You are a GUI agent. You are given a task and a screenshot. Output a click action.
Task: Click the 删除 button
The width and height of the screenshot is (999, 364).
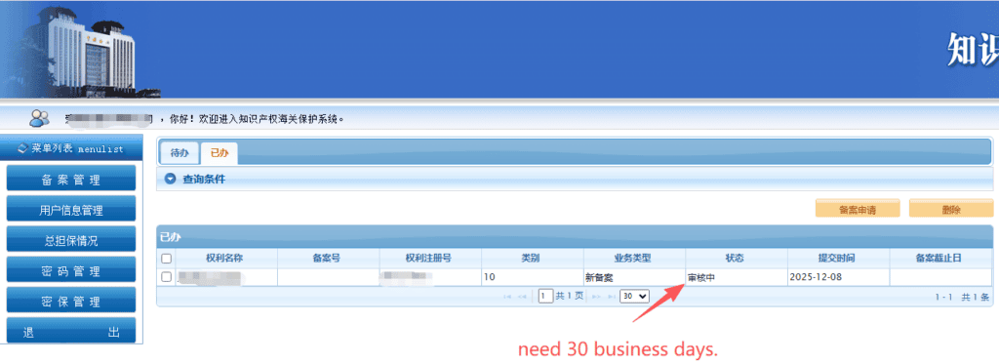click(x=950, y=209)
